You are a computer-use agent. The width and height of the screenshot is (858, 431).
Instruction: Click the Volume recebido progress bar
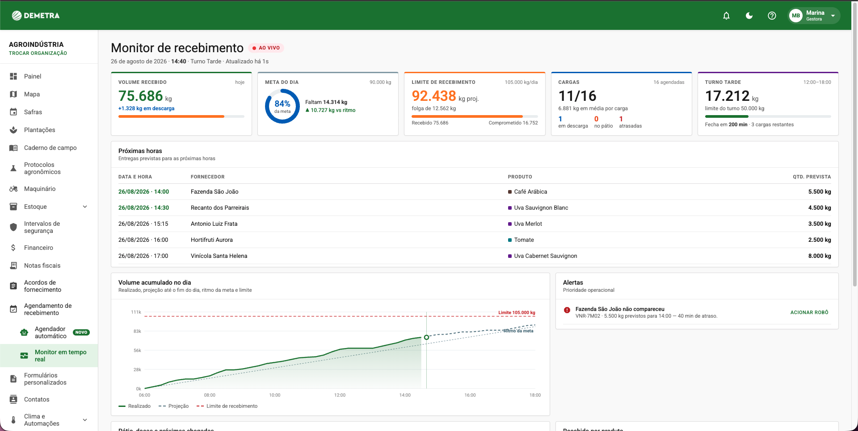point(181,116)
